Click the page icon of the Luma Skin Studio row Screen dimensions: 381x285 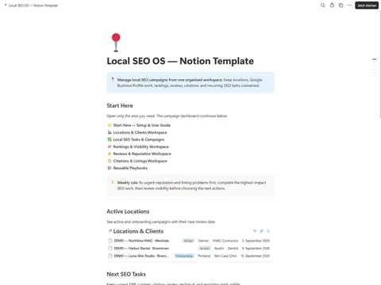[110, 256]
